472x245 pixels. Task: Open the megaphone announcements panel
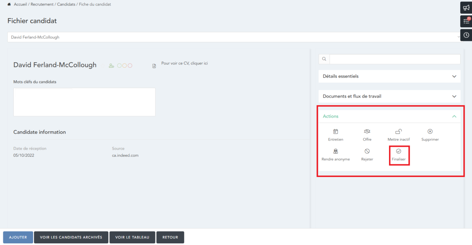pos(466,8)
